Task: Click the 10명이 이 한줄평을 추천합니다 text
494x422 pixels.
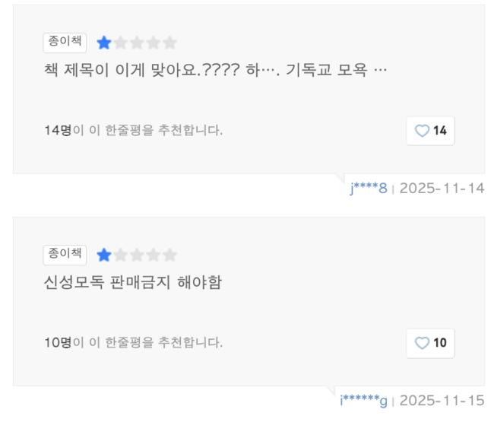Action: tap(133, 342)
